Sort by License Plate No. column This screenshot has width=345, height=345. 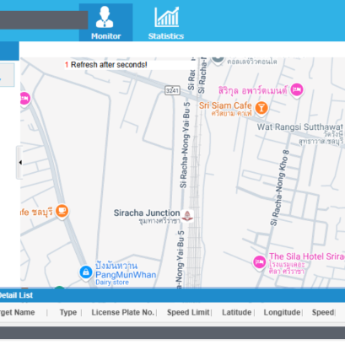(x=122, y=312)
